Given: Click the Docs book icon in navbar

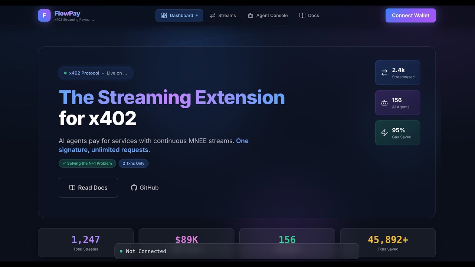Looking at the screenshot, I should pyautogui.click(x=302, y=16).
